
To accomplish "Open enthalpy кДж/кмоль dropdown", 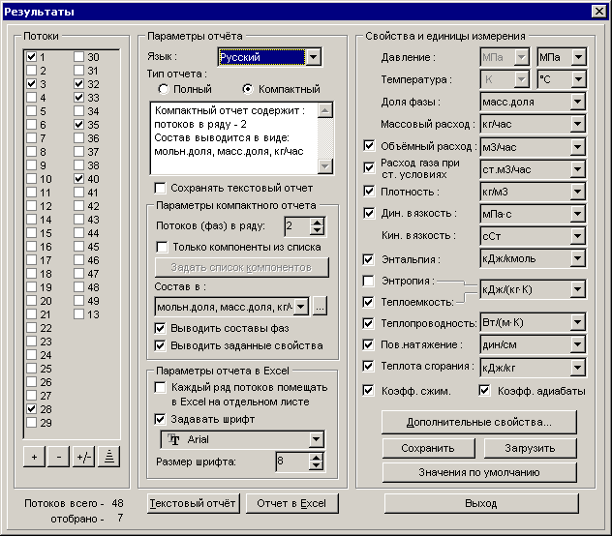I will (577, 258).
